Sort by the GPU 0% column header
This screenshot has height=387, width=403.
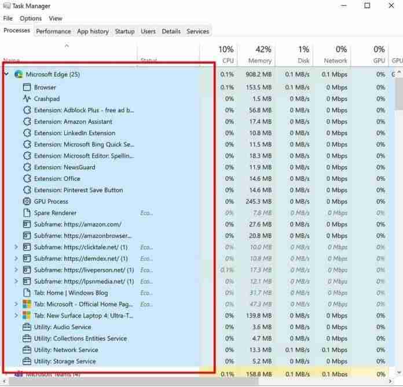click(x=369, y=54)
